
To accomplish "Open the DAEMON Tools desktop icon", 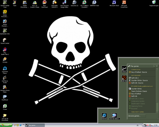I will click(x=94, y=3).
